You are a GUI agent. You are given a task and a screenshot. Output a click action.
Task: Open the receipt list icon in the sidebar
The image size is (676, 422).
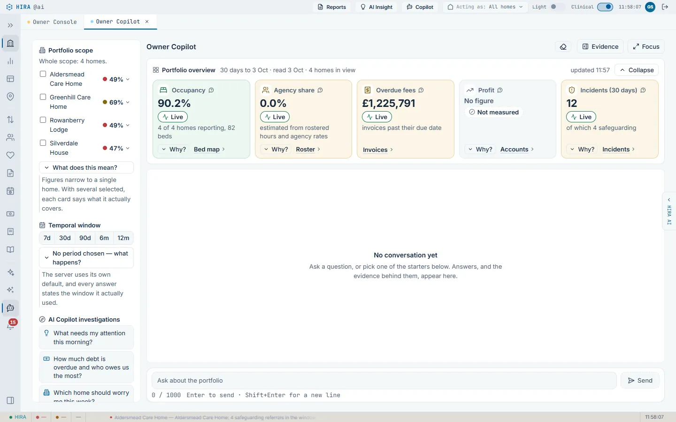(10, 232)
